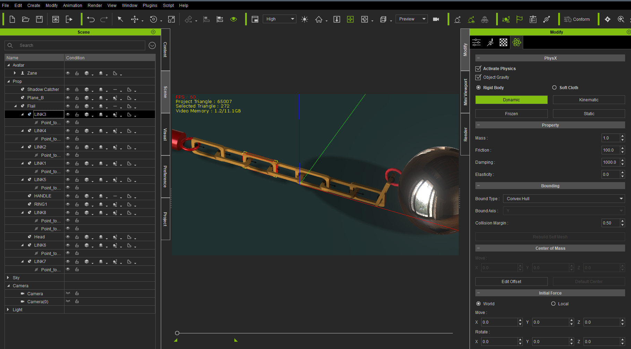Click the Undo arrow in the toolbar
Screen dimensions: 631x349
tap(91, 19)
